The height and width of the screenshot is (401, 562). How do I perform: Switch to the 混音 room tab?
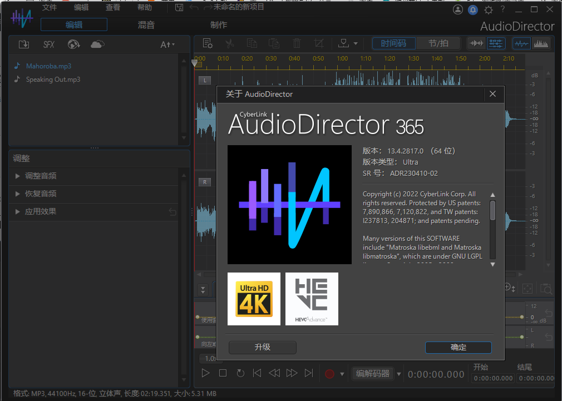146,24
